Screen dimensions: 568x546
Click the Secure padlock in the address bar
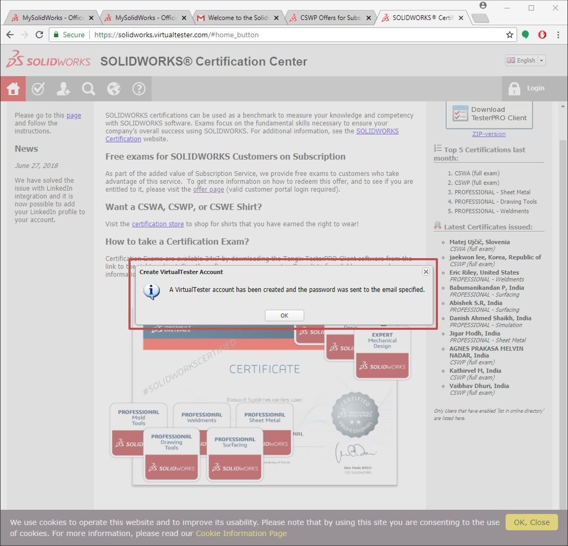tap(56, 35)
